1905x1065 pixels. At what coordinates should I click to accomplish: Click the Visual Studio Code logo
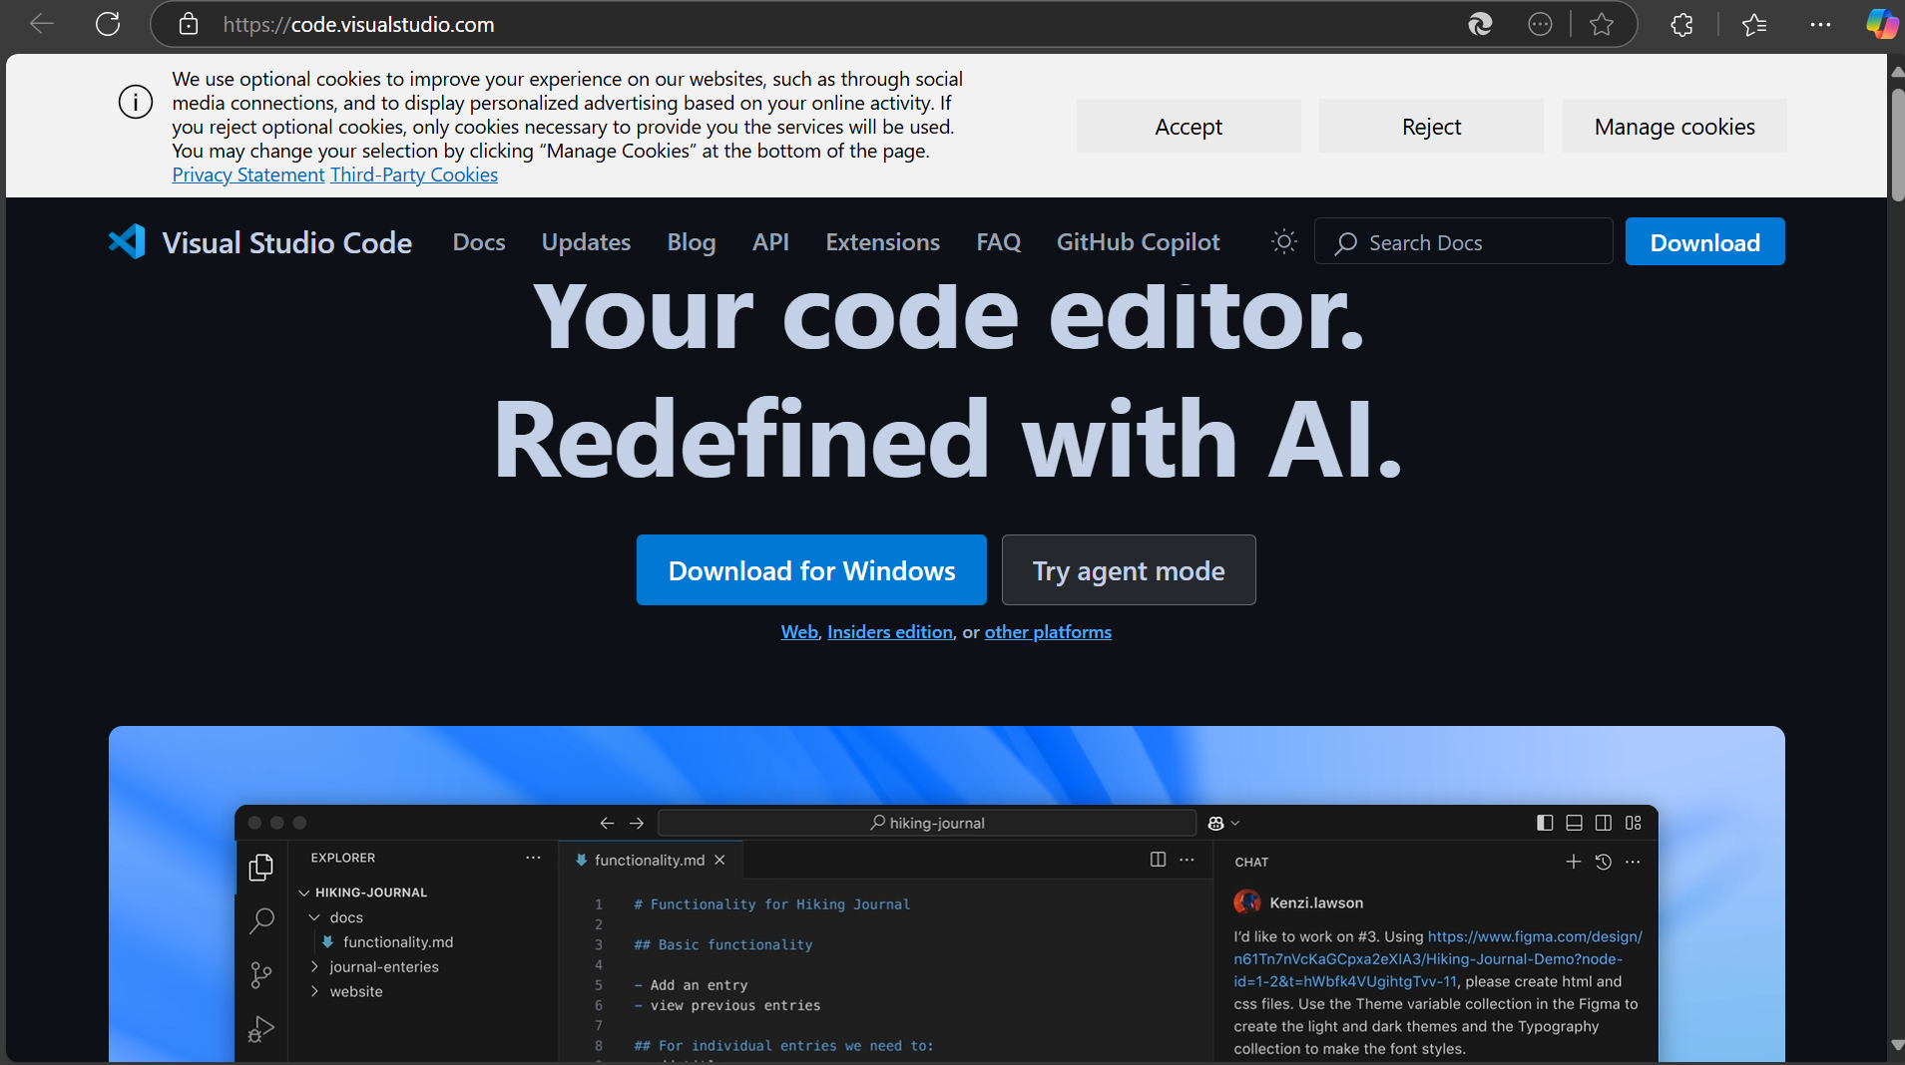pyautogui.click(x=127, y=242)
